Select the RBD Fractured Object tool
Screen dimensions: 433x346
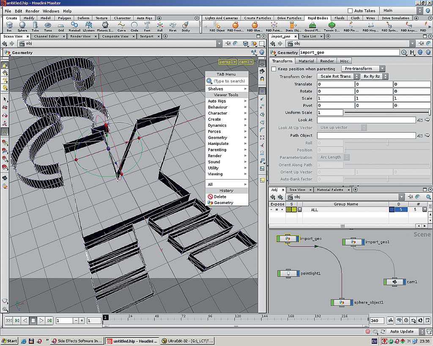236,27
